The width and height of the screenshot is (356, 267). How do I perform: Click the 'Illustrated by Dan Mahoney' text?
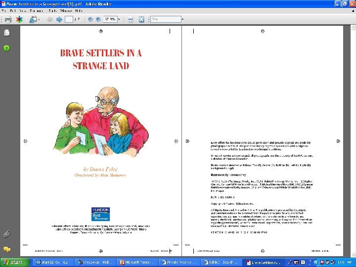tap(100, 175)
